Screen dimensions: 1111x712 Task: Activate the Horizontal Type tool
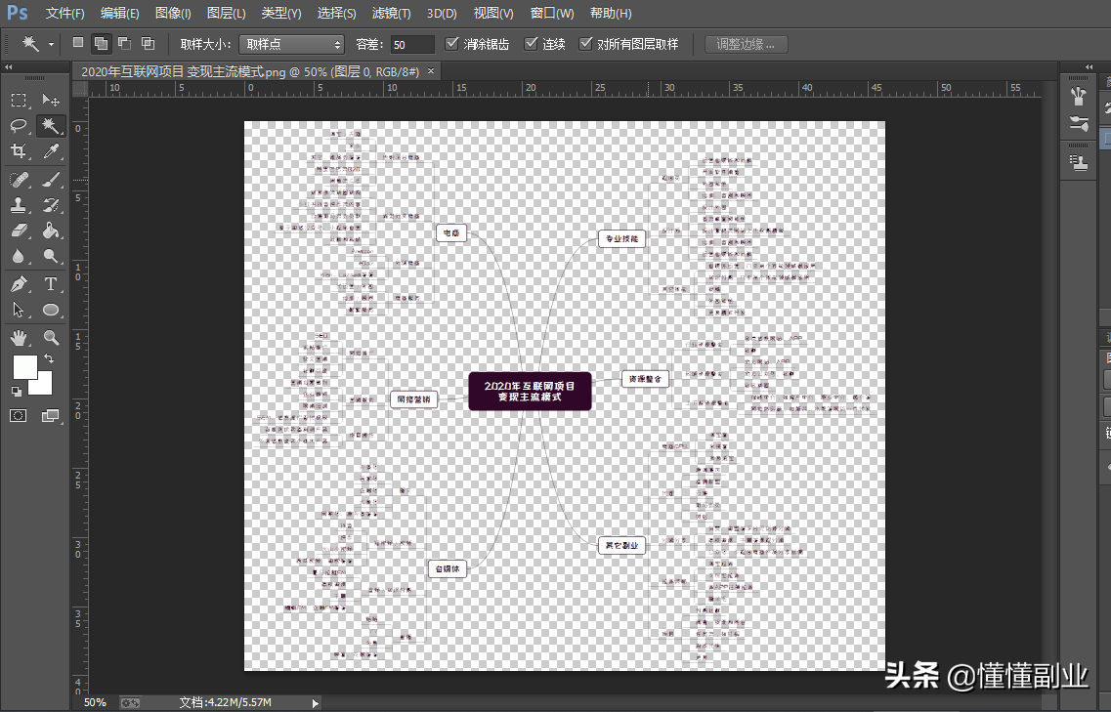coord(51,284)
